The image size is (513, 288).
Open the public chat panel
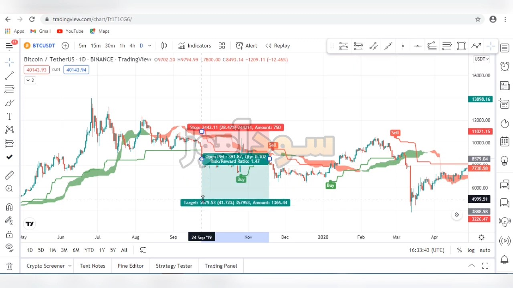point(505,184)
